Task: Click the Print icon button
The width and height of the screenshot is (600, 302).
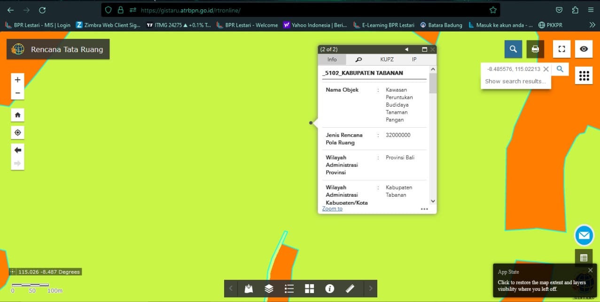Action: pos(535,49)
